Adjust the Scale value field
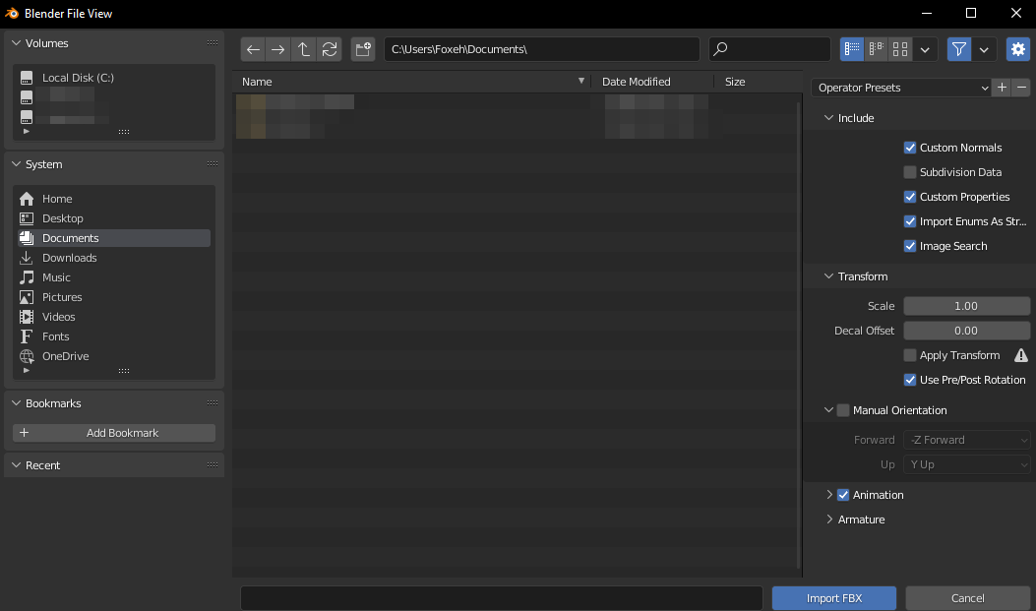Image resolution: width=1036 pixels, height=611 pixels. coord(966,306)
